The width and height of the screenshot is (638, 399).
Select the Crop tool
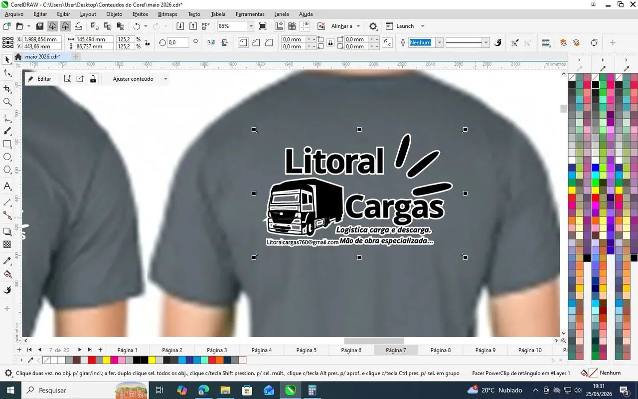[7, 89]
